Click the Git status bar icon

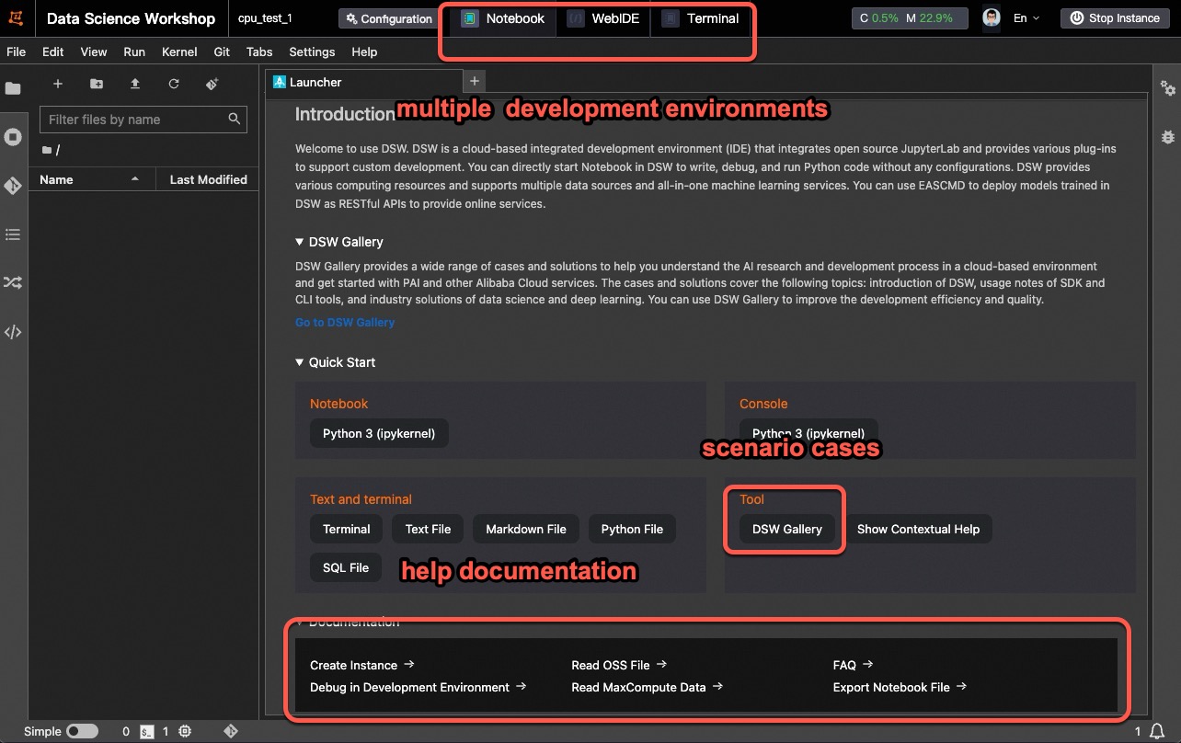coord(231,732)
